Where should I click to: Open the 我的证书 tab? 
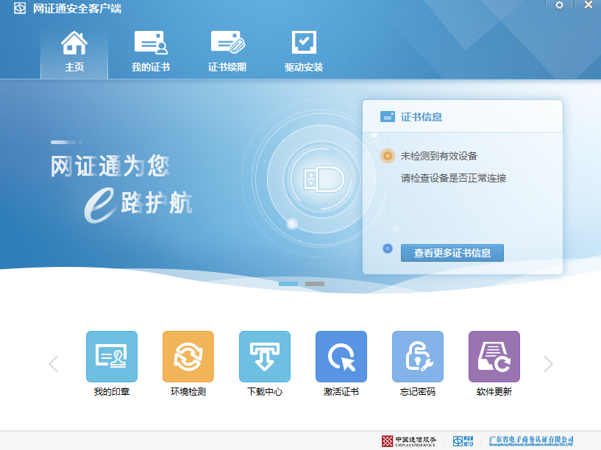pos(151,51)
